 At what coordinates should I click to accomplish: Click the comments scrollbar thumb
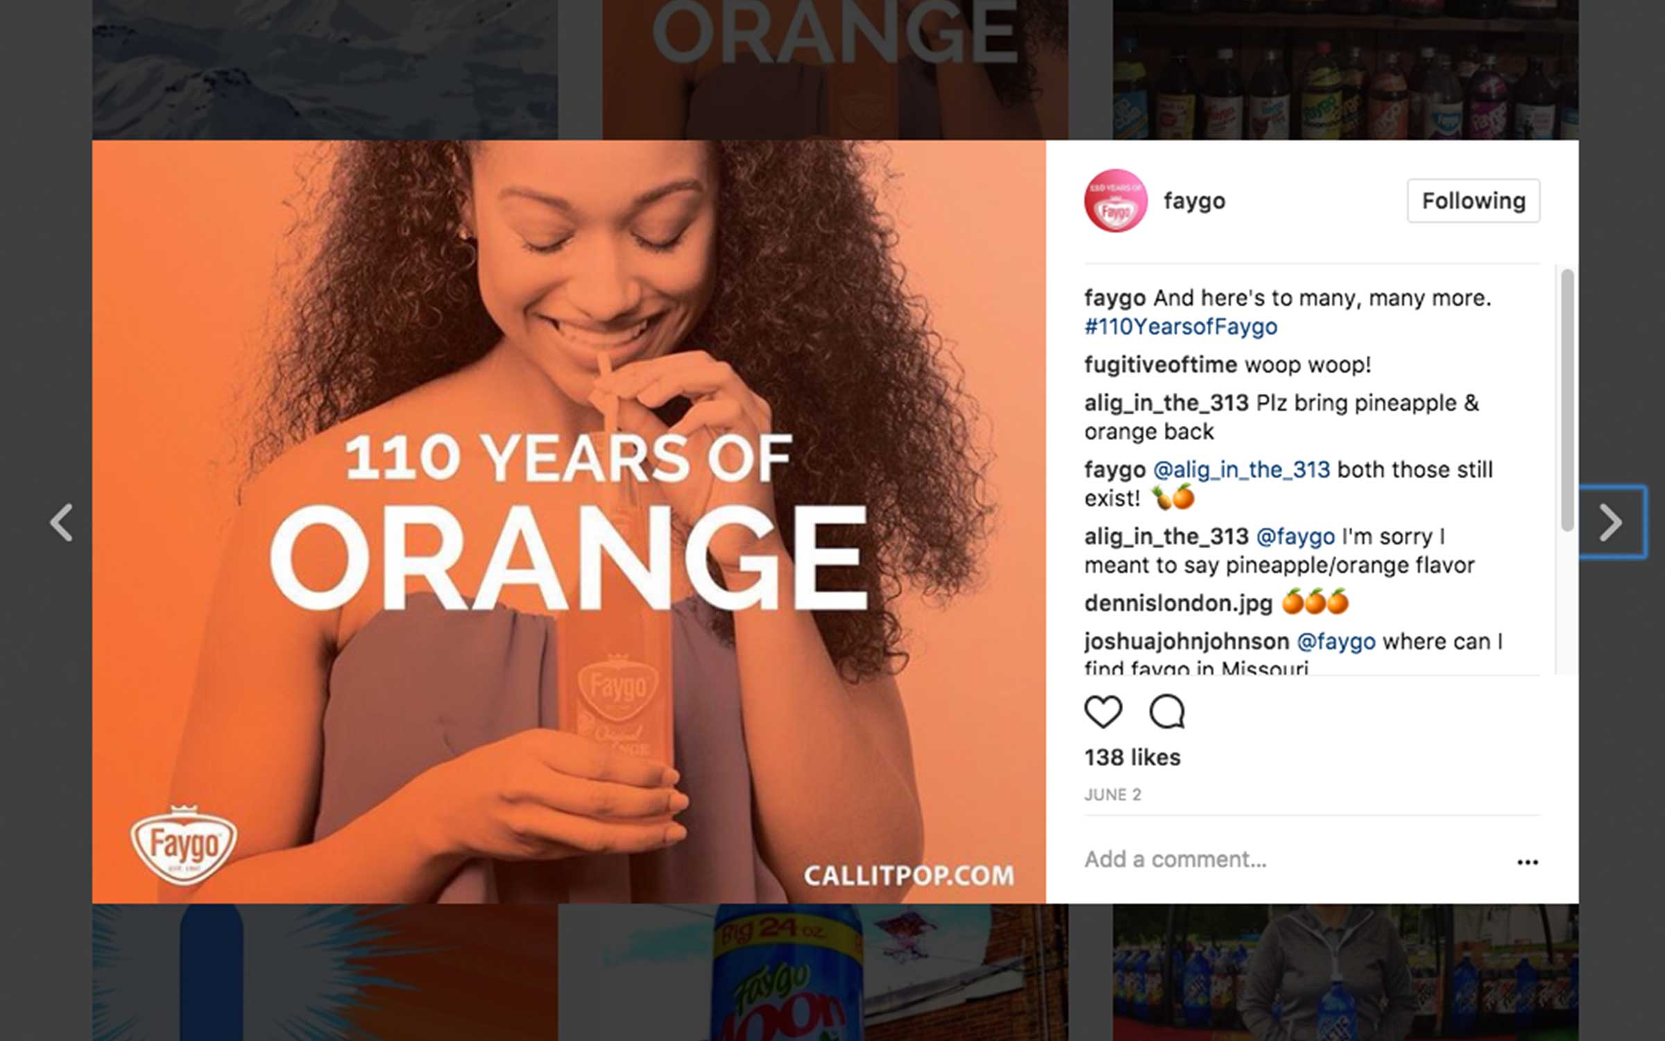1567,400
